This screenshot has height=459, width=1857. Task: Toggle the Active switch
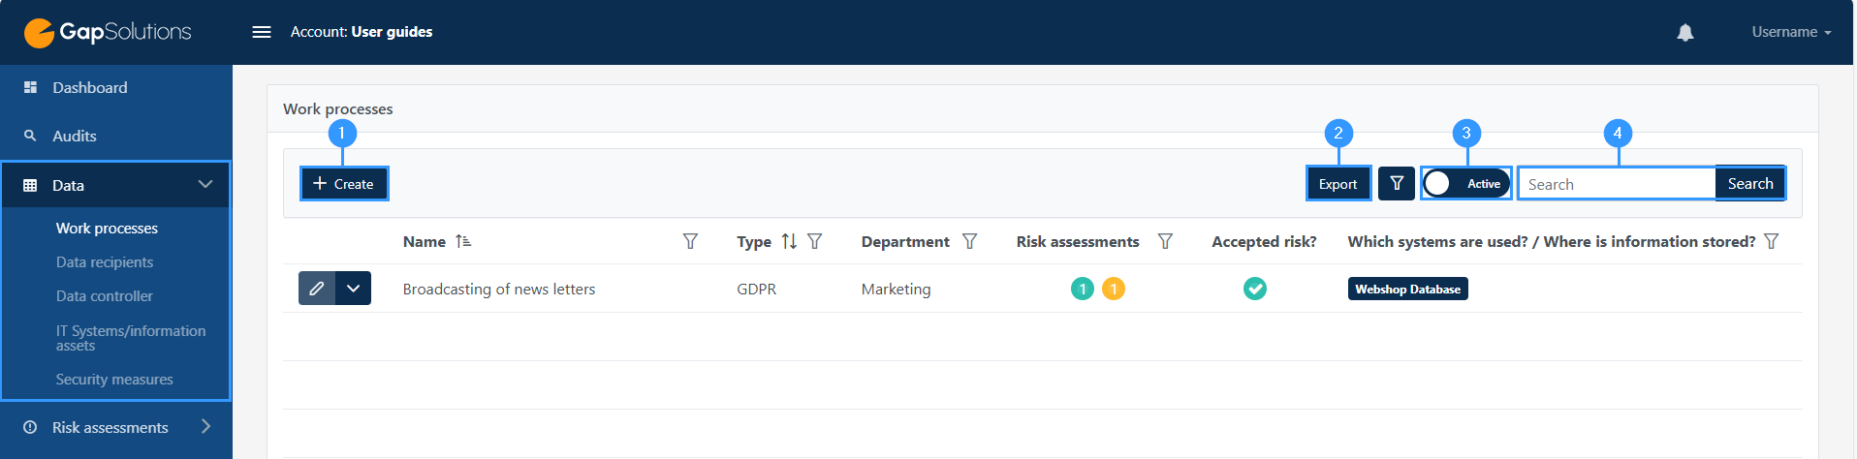coord(1466,183)
